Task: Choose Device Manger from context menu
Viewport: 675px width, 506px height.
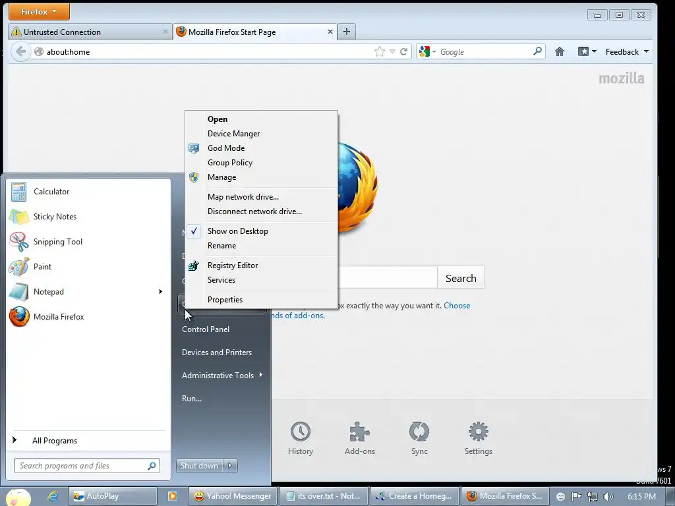Action: 261,134
